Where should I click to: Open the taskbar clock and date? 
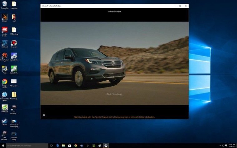coord(232,146)
